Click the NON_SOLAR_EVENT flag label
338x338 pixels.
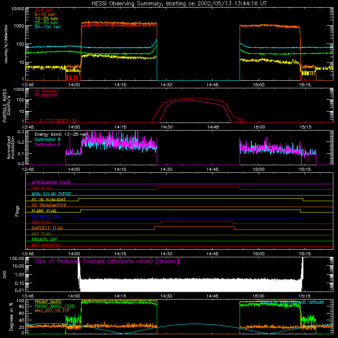(x=51, y=194)
